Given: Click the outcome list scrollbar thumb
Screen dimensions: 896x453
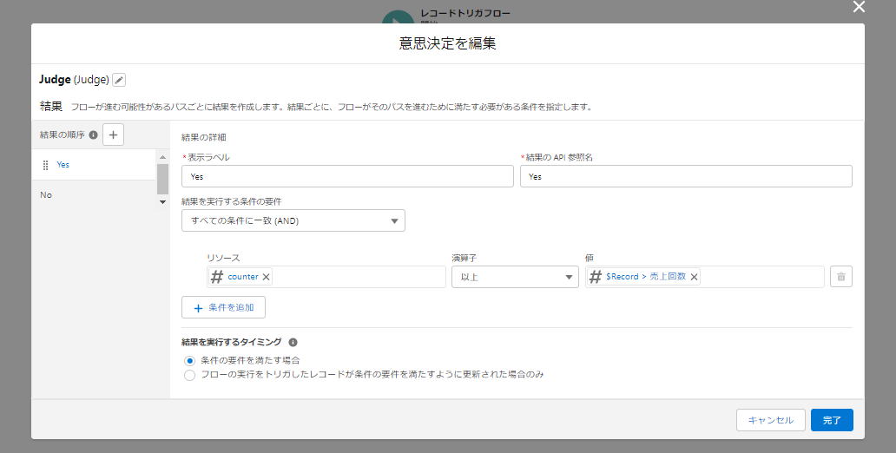Looking at the screenshot, I should tap(163, 179).
